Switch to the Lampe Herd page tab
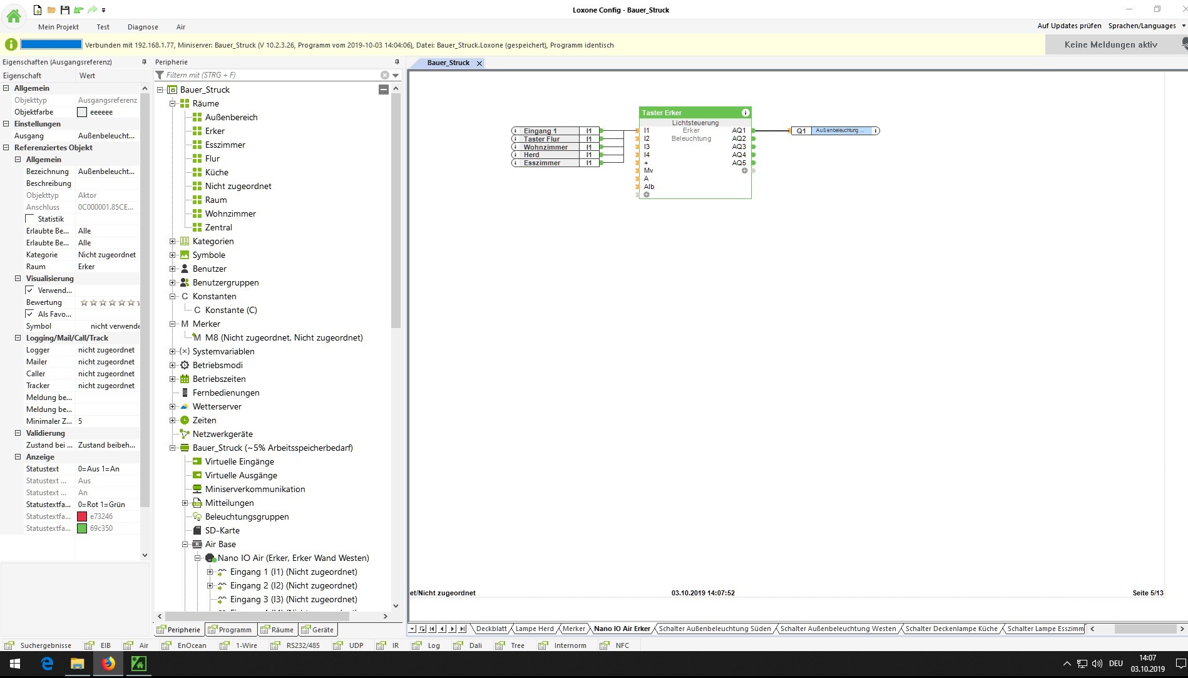 534,629
